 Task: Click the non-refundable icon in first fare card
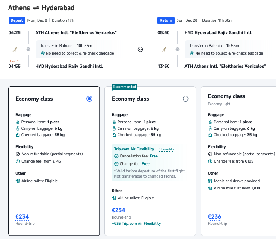pyautogui.click(x=18, y=154)
